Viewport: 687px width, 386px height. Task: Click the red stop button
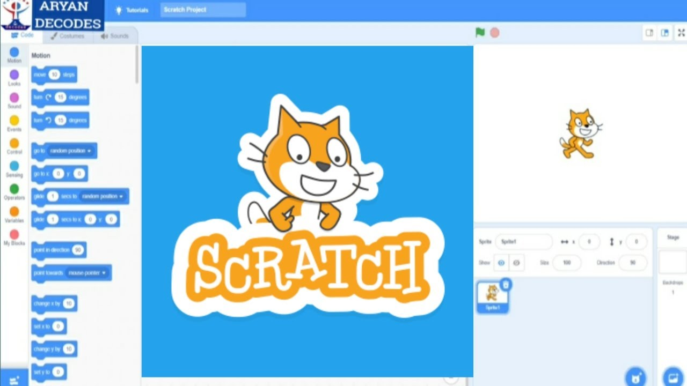[x=495, y=33]
